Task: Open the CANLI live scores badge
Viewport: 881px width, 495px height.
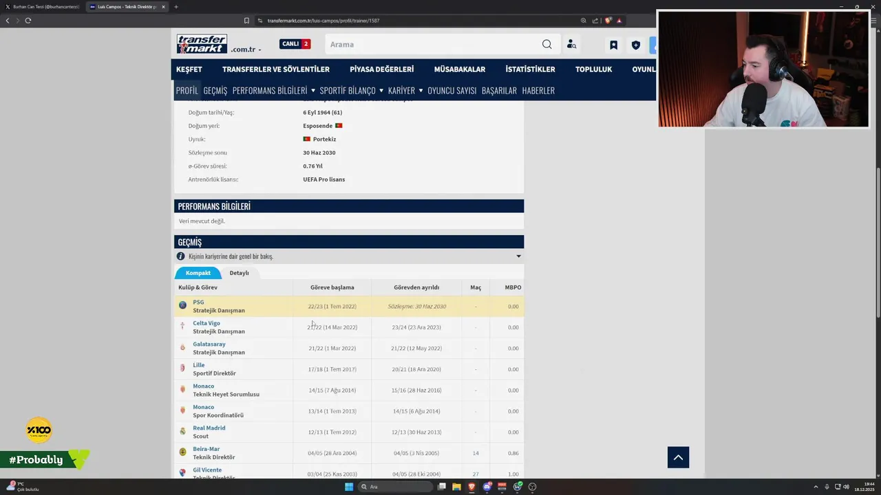Action: 295,44
